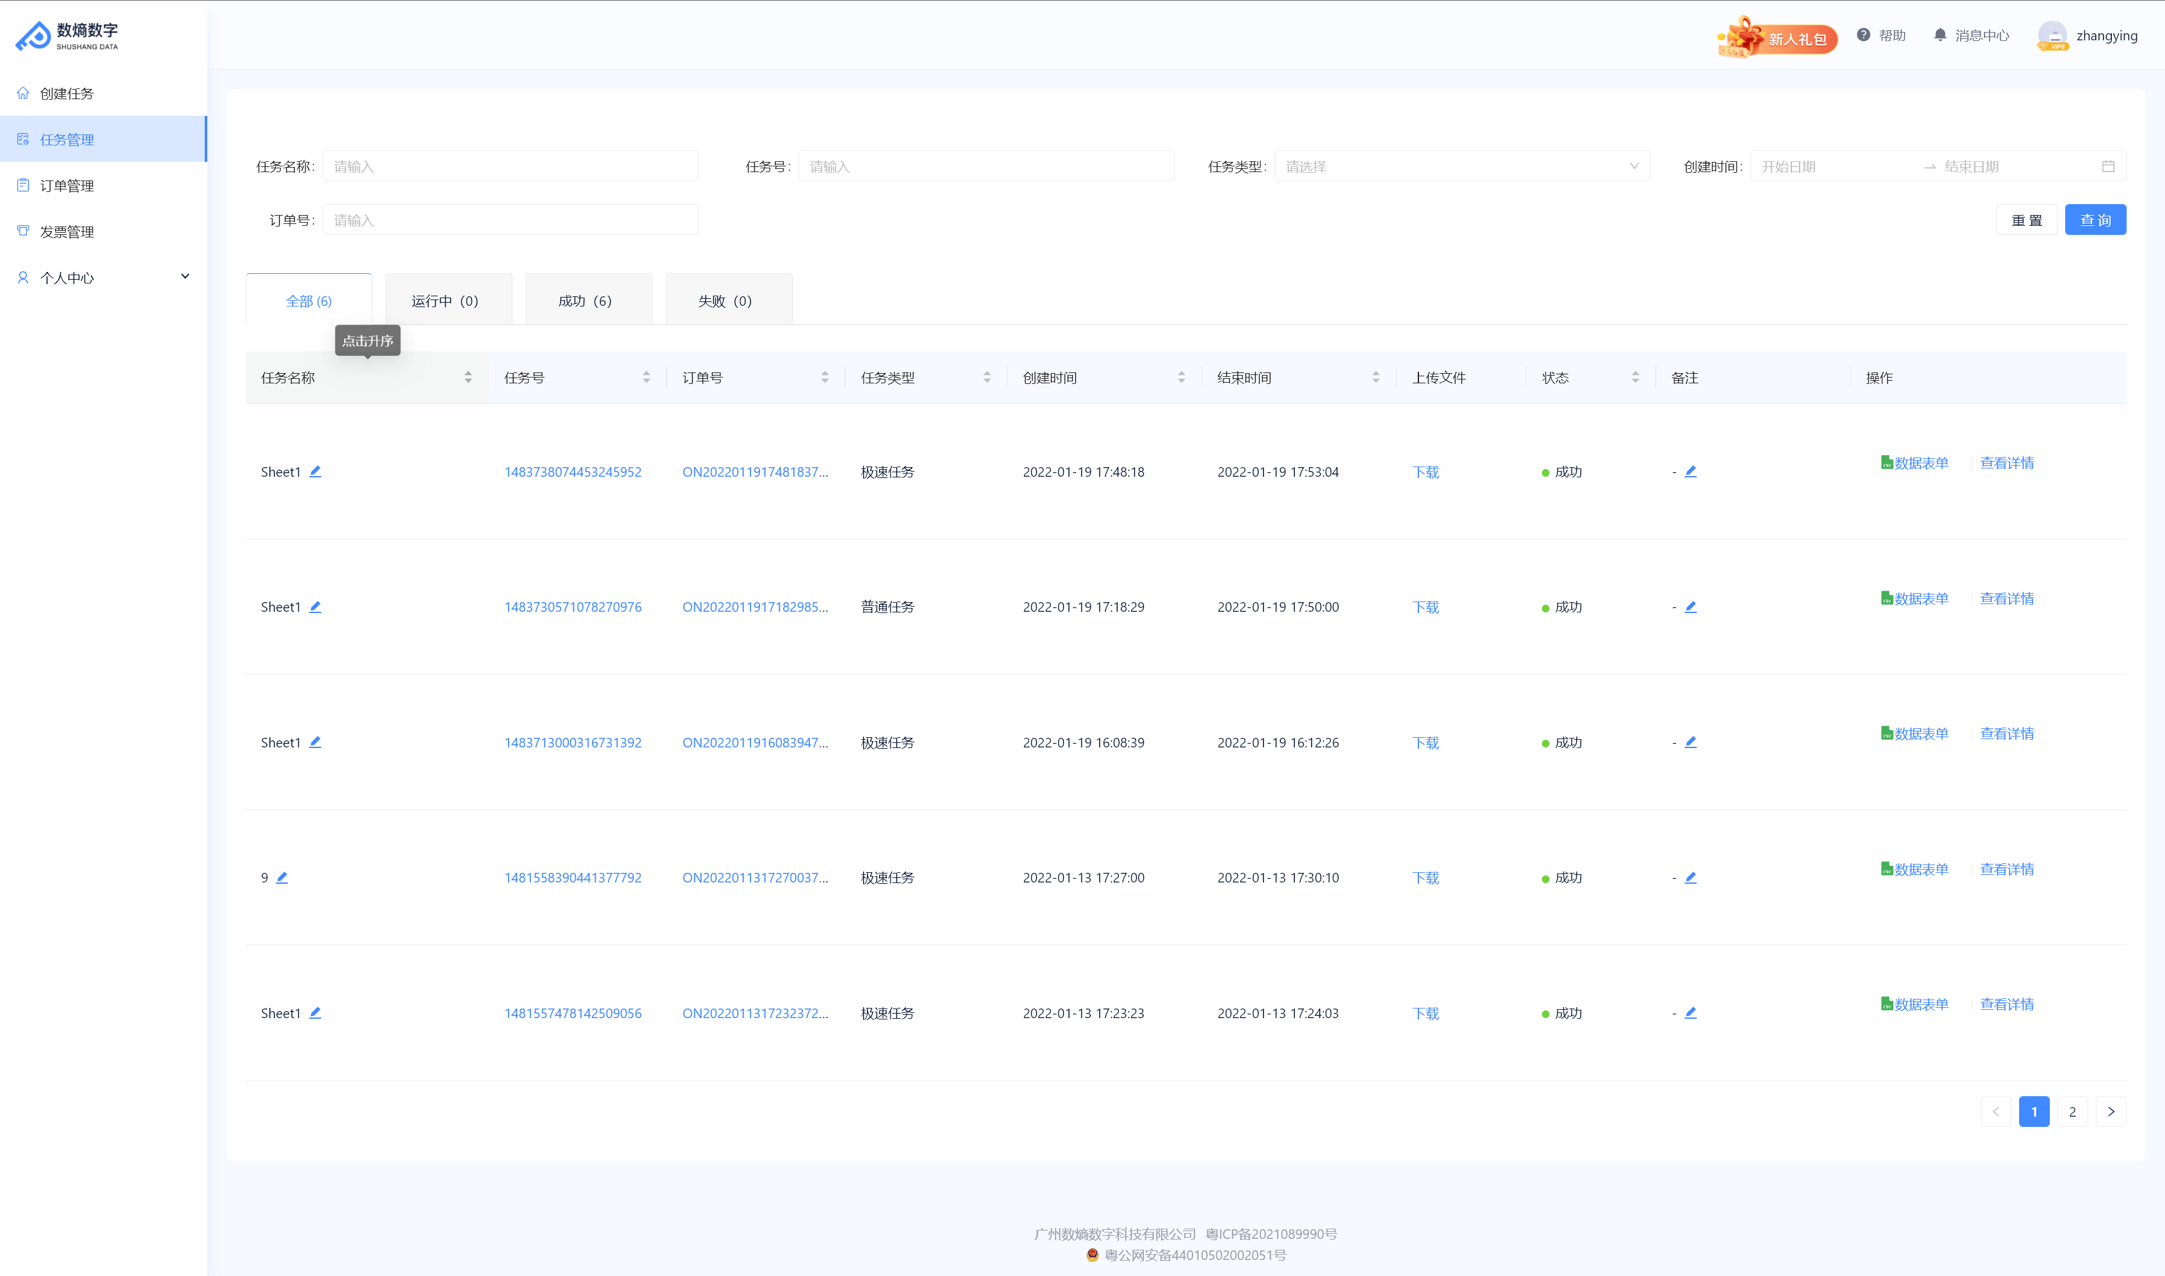
Task: Click the zhangying user avatar
Action: click(2052, 35)
